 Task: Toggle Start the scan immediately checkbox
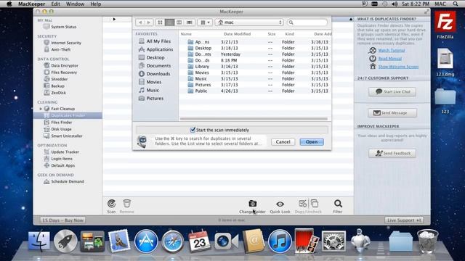click(x=193, y=130)
